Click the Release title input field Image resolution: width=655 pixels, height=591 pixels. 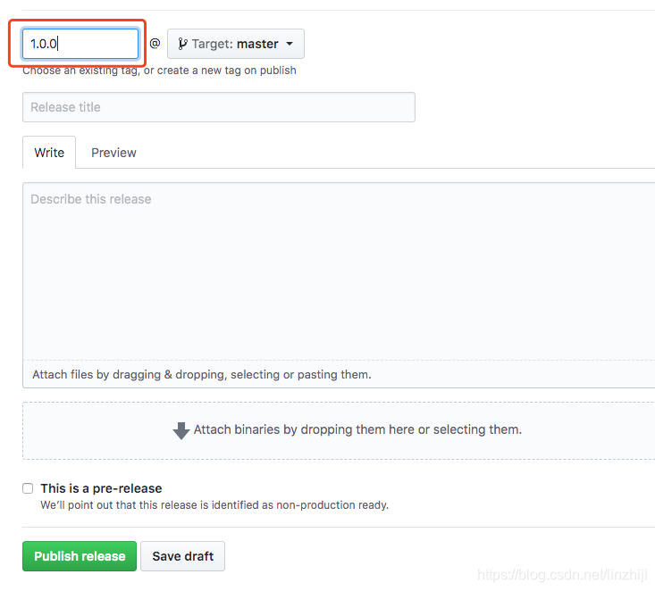[x=219, y=107]
